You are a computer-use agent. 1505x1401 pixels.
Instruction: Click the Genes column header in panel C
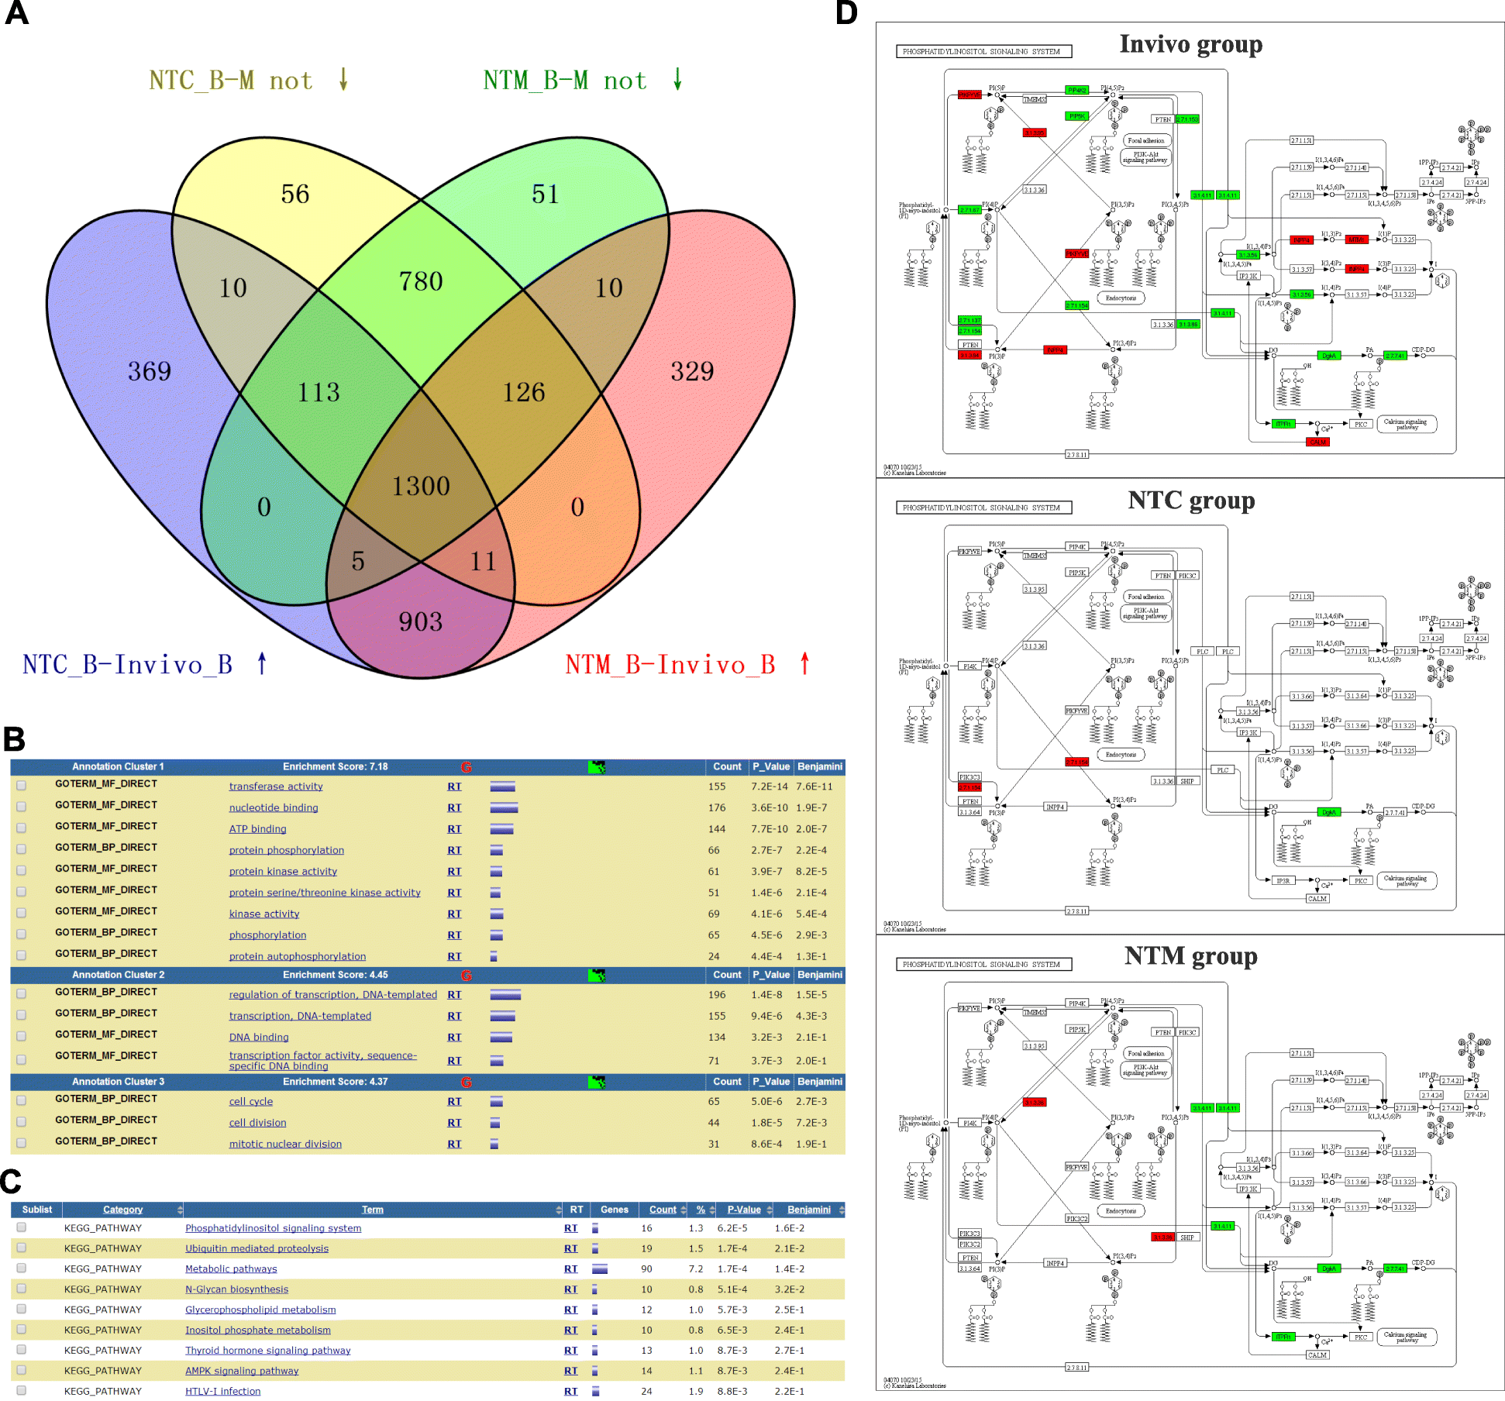point(615,1210)
